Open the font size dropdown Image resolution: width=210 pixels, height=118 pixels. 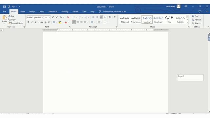[50, 17]
